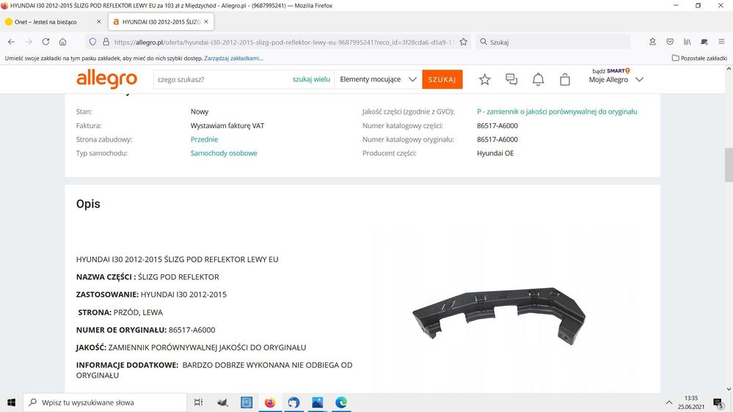Focus Firefox Szukaj search box
Screen dimensions: 733x412
(x=553, y=42)
